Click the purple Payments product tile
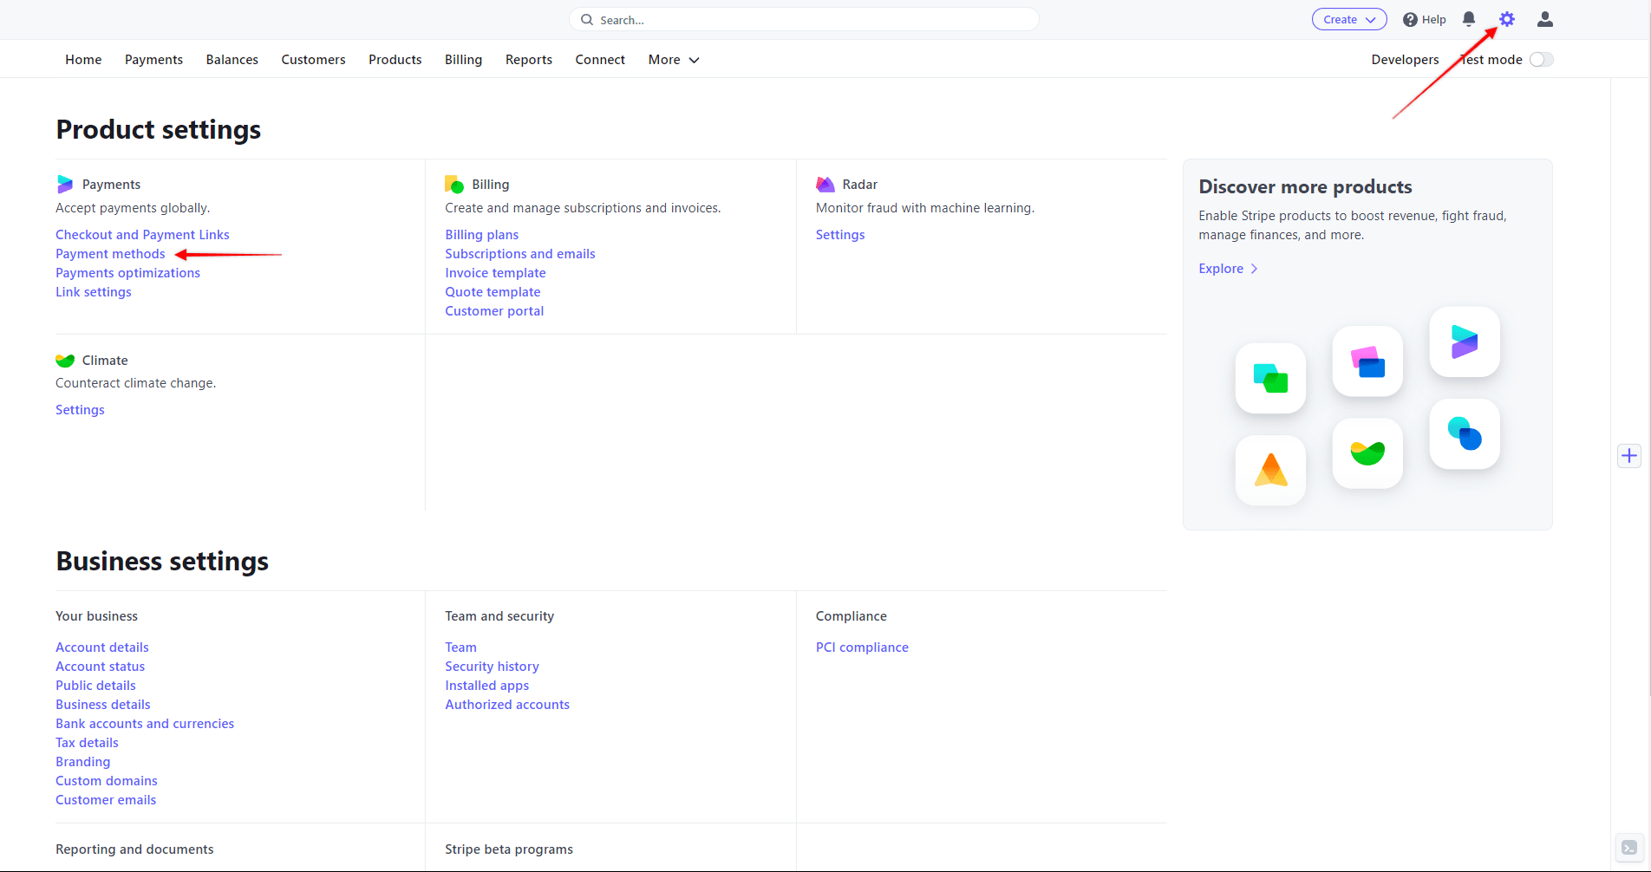This screenshot has height=872, width=1651. click(x=1465, y=342)
